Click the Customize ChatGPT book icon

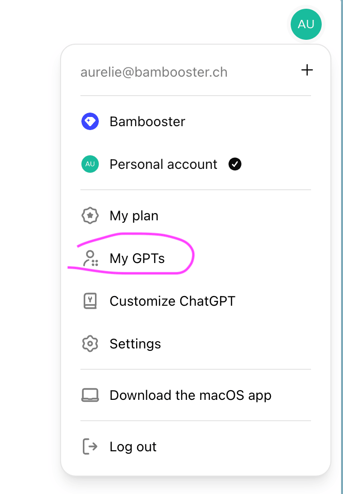click(90, 301)
